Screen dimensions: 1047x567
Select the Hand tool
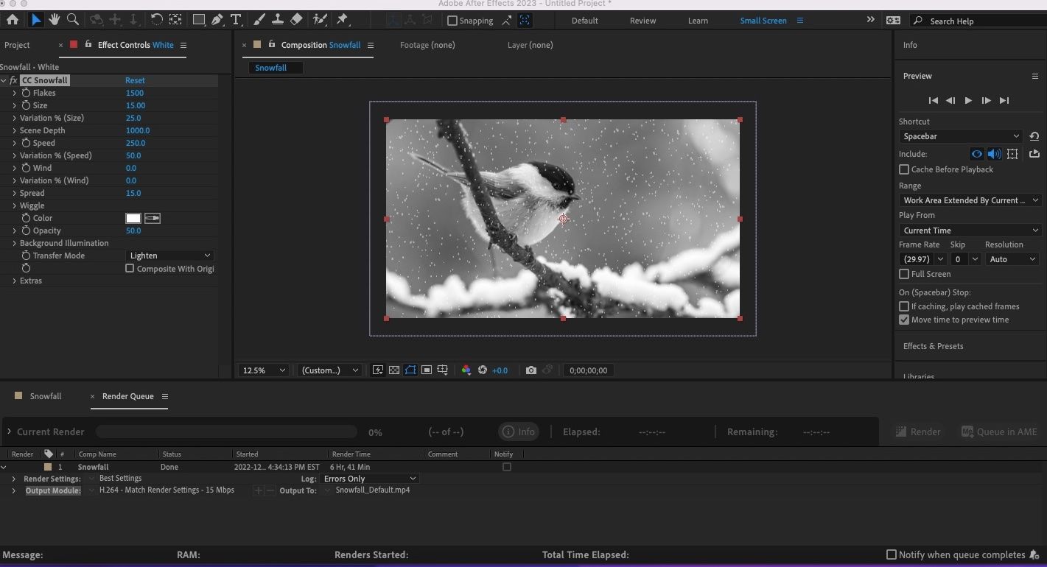pos(55,20)
